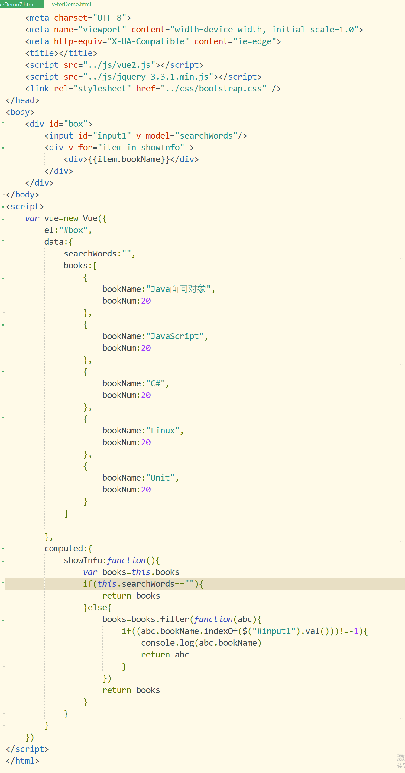405x773 pixels.
Task: Collapse the body tag fold marker
Action: (x=3, y=112)
